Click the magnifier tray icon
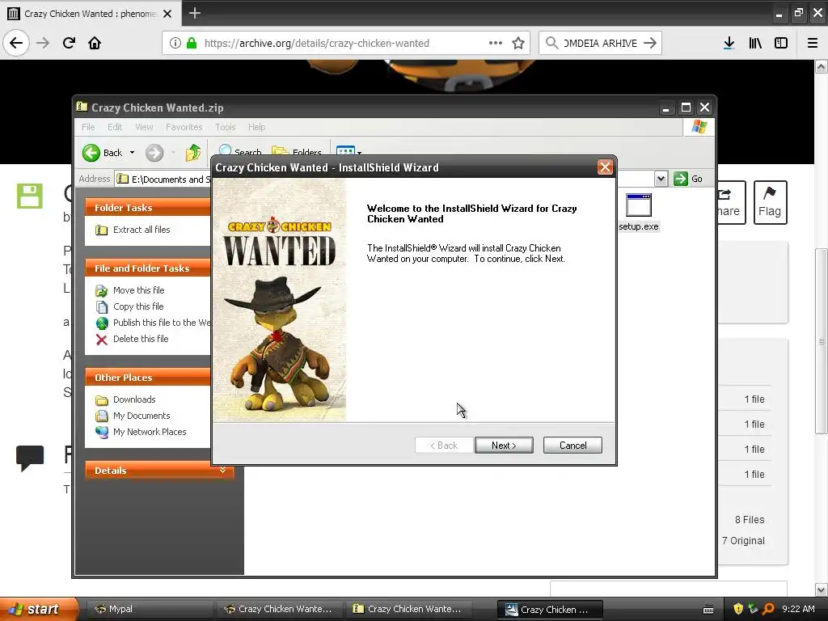 point(768,609)
